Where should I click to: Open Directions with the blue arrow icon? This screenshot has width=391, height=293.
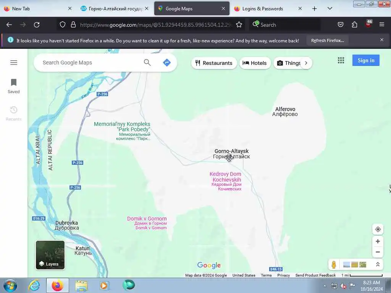click(x=166, y=63)
